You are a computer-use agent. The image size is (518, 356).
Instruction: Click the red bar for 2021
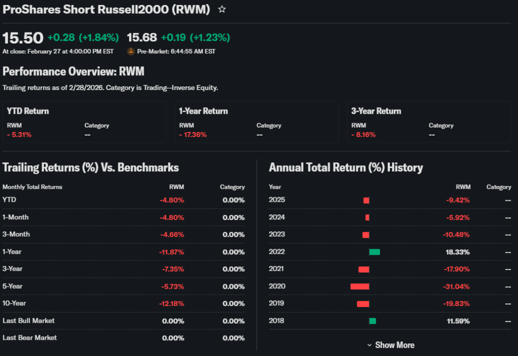pyautogui.click(x=364, y=269)
